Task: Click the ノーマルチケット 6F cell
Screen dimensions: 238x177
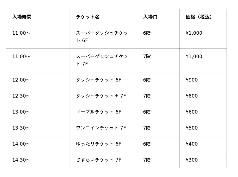Action: (98, 112)
